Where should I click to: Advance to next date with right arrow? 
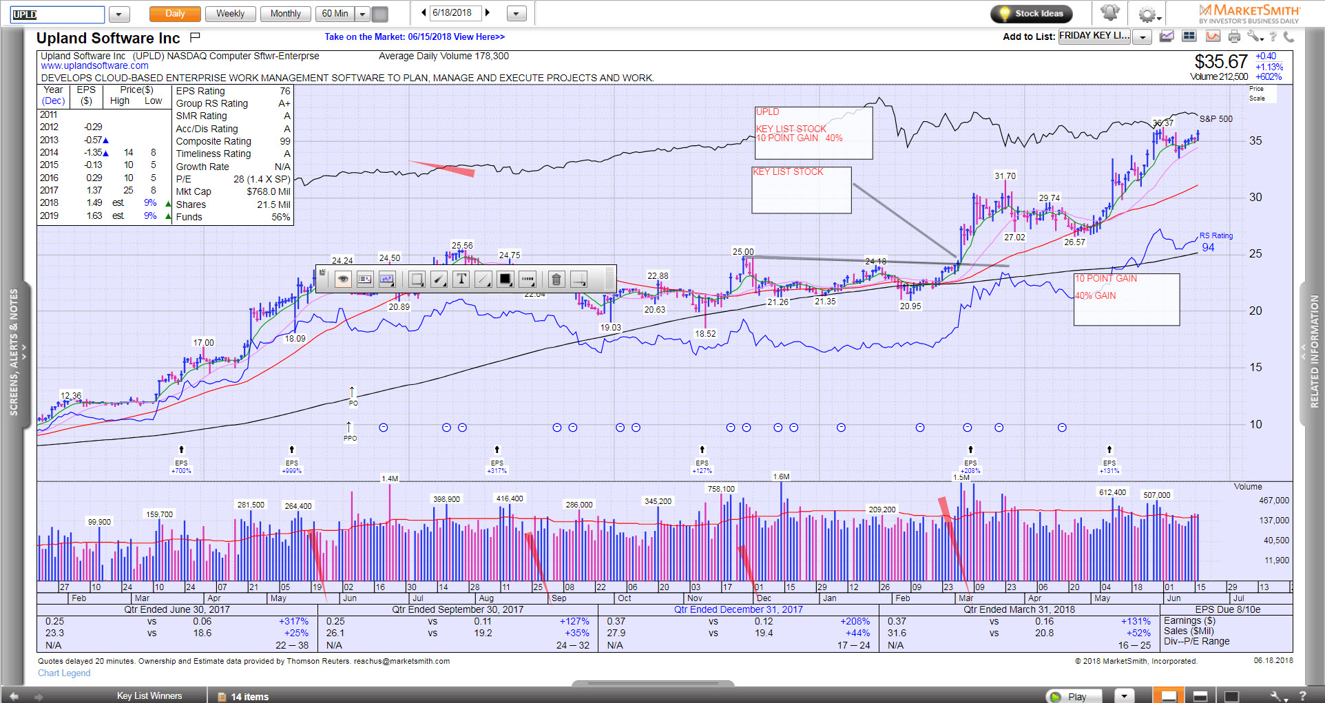pyautogui.click(x=488, y=13)
